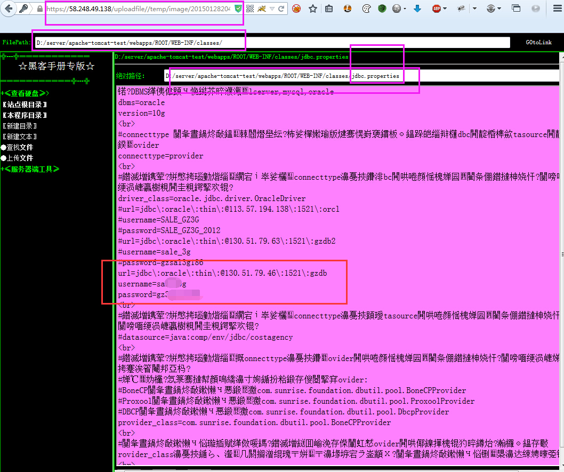Image resolution: width=564 pixels, height=472 pixels.
Task: Click the #Proxool ProxoolProvider comment line
Action: pyautogui.click(x=296, y=401)
